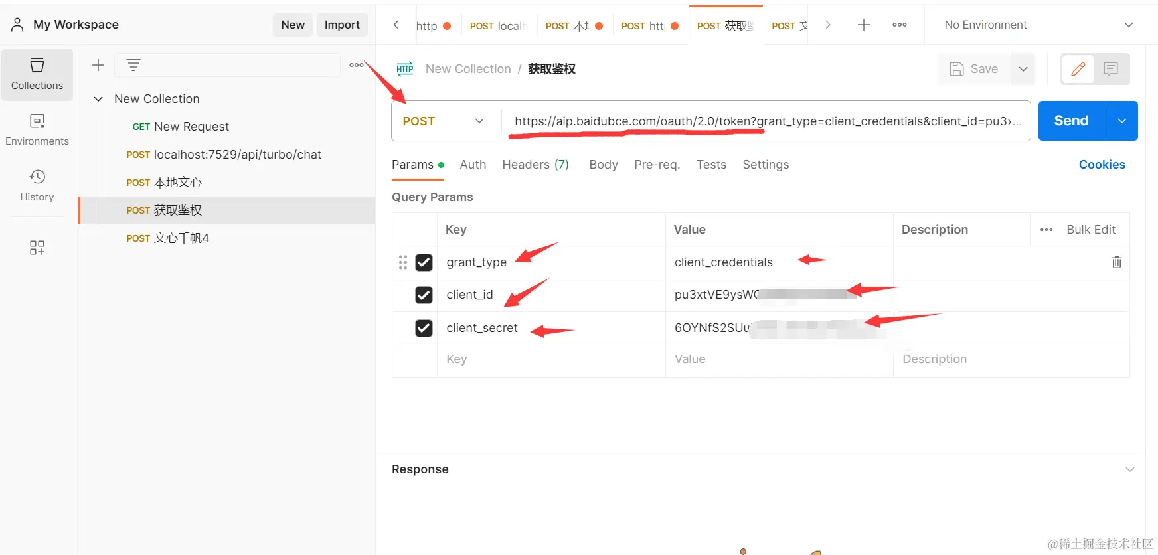This screenshot has height=555, width=1158.
Task: Select POST 获取鉴权 request in tree
Action: (227, 210)
